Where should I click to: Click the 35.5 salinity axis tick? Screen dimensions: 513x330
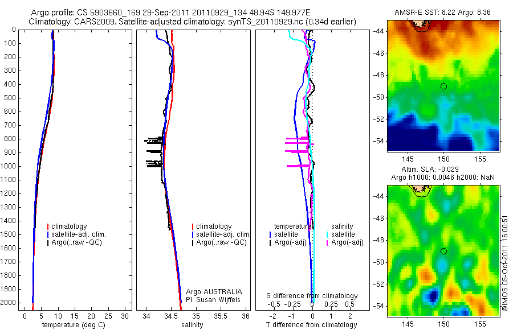[220, 316]
